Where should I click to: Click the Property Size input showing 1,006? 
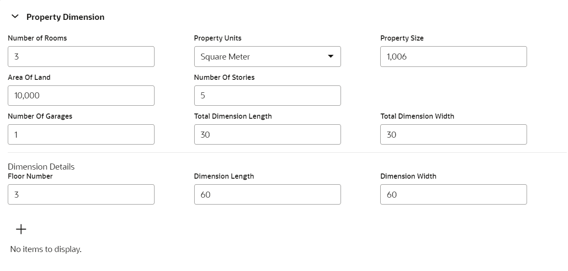(453, 57)
